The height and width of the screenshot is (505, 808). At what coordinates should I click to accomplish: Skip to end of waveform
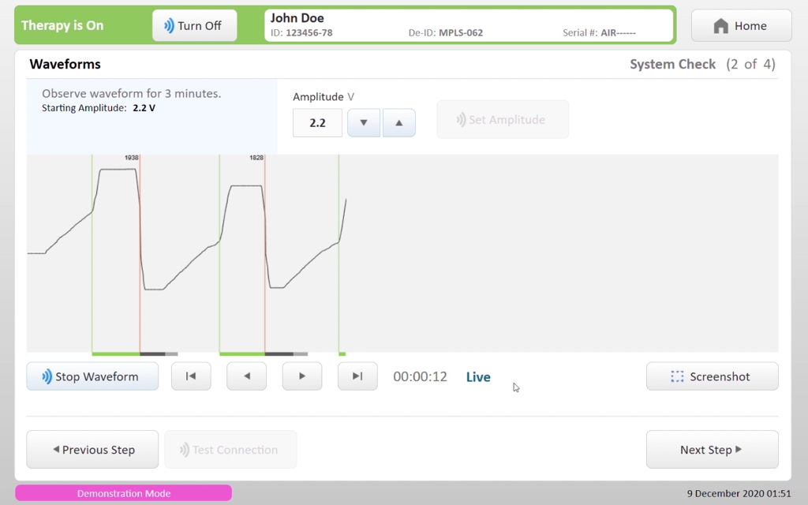coord(357,376)
